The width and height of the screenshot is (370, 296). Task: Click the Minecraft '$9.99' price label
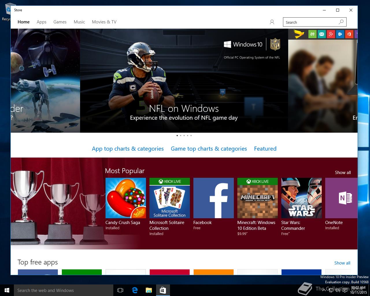(242, 234)
